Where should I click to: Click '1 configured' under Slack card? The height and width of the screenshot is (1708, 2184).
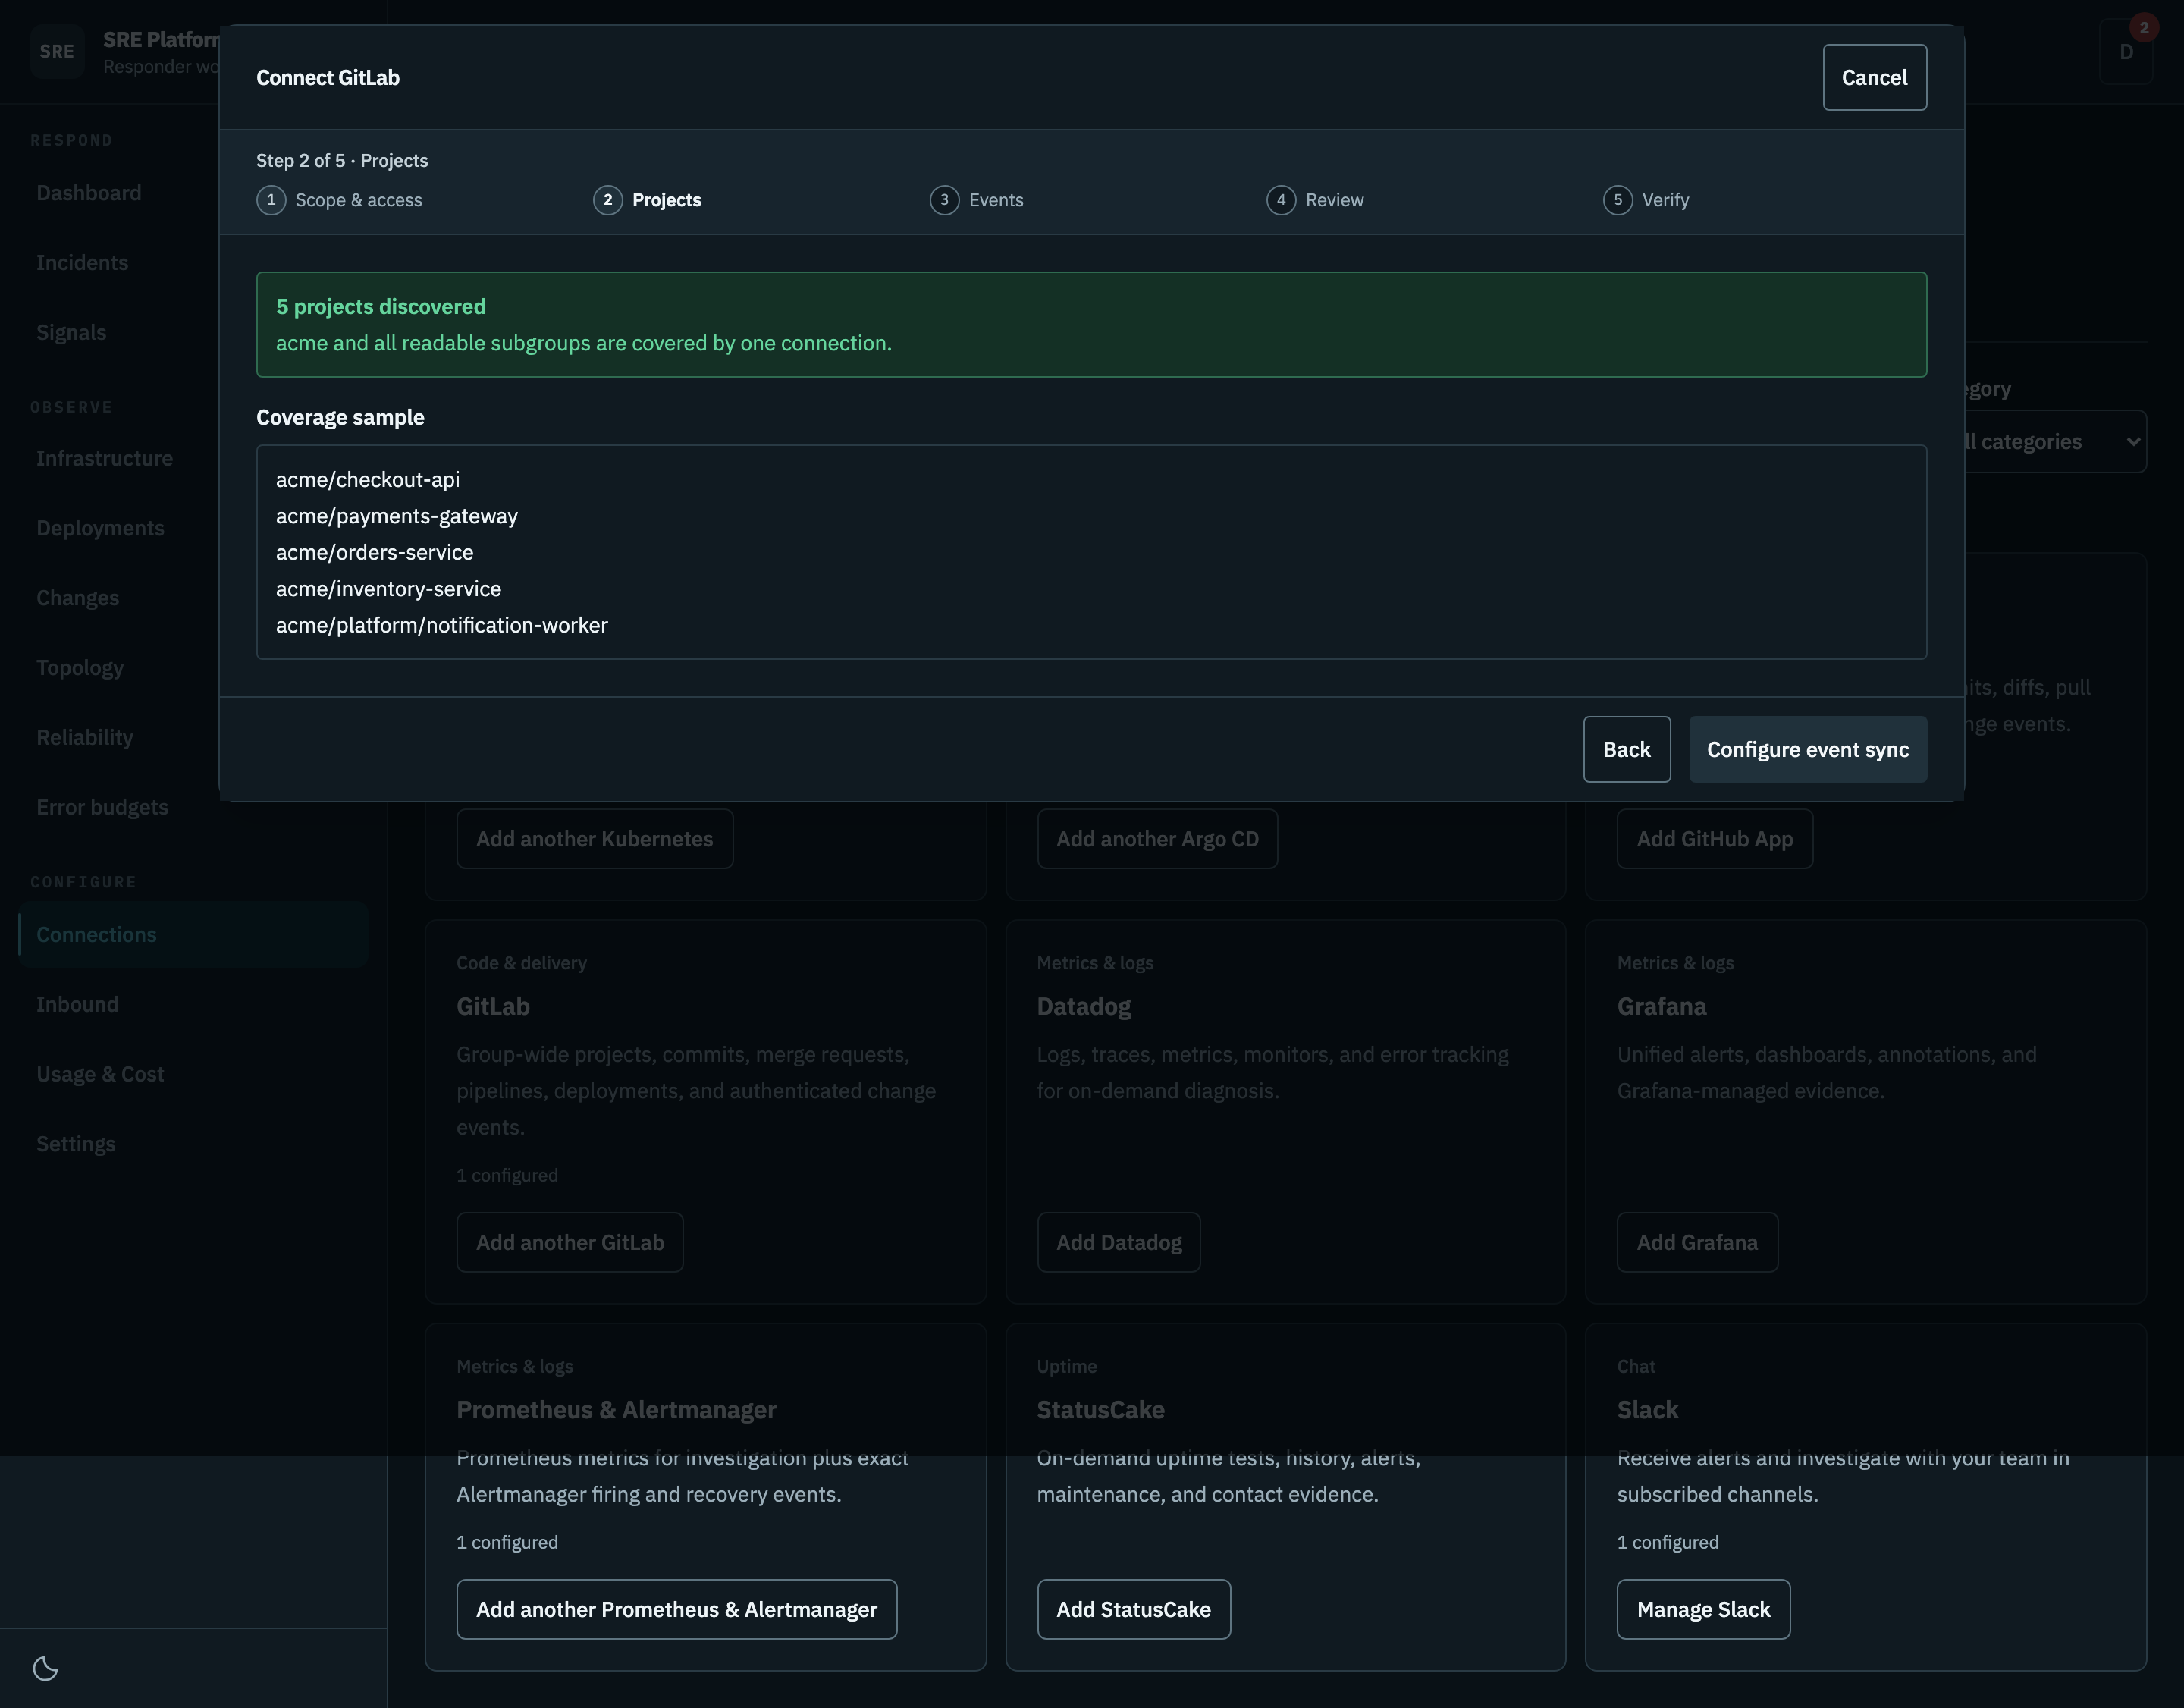point(1668,1542)
